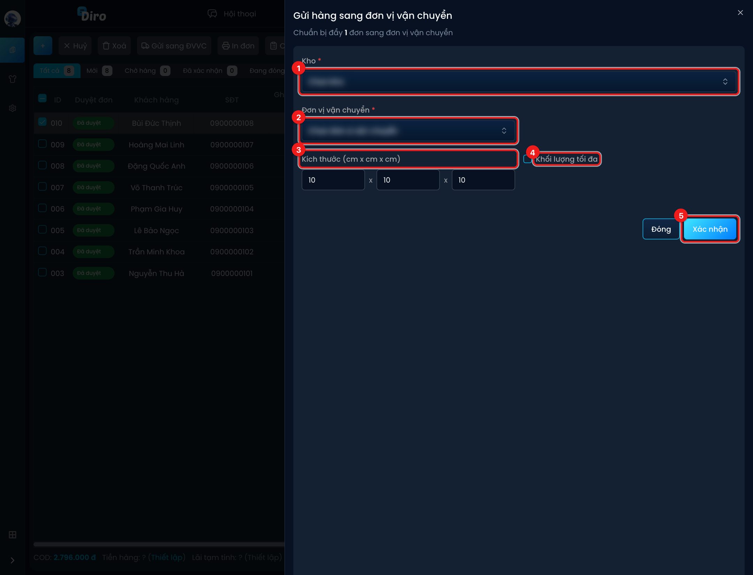Switch to the Mới tab
The image size is (753, 575).
pyautogui.click(x=99, y=71)
